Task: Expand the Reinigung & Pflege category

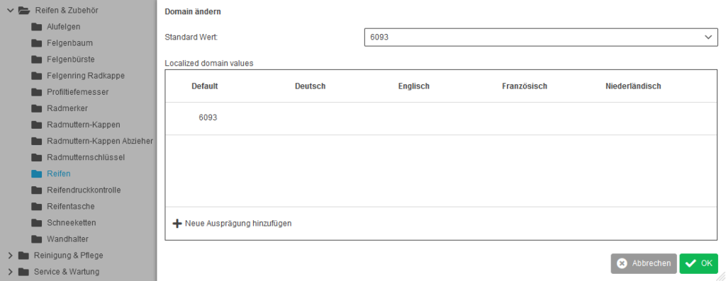Action: point(10,256)
